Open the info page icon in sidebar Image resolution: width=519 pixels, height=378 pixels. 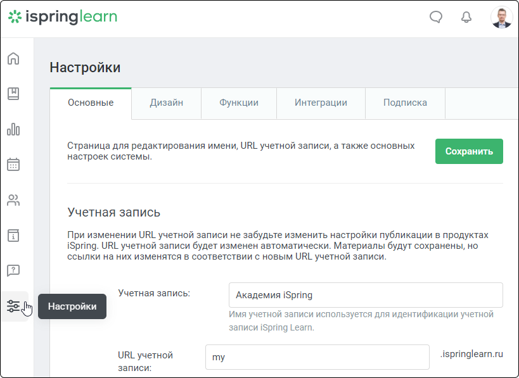(x=13, y=236)
